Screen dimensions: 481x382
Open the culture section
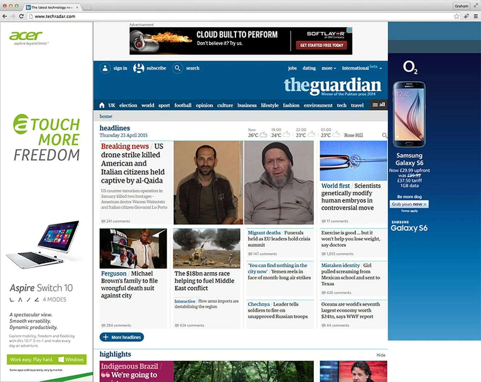click(225, 105)
